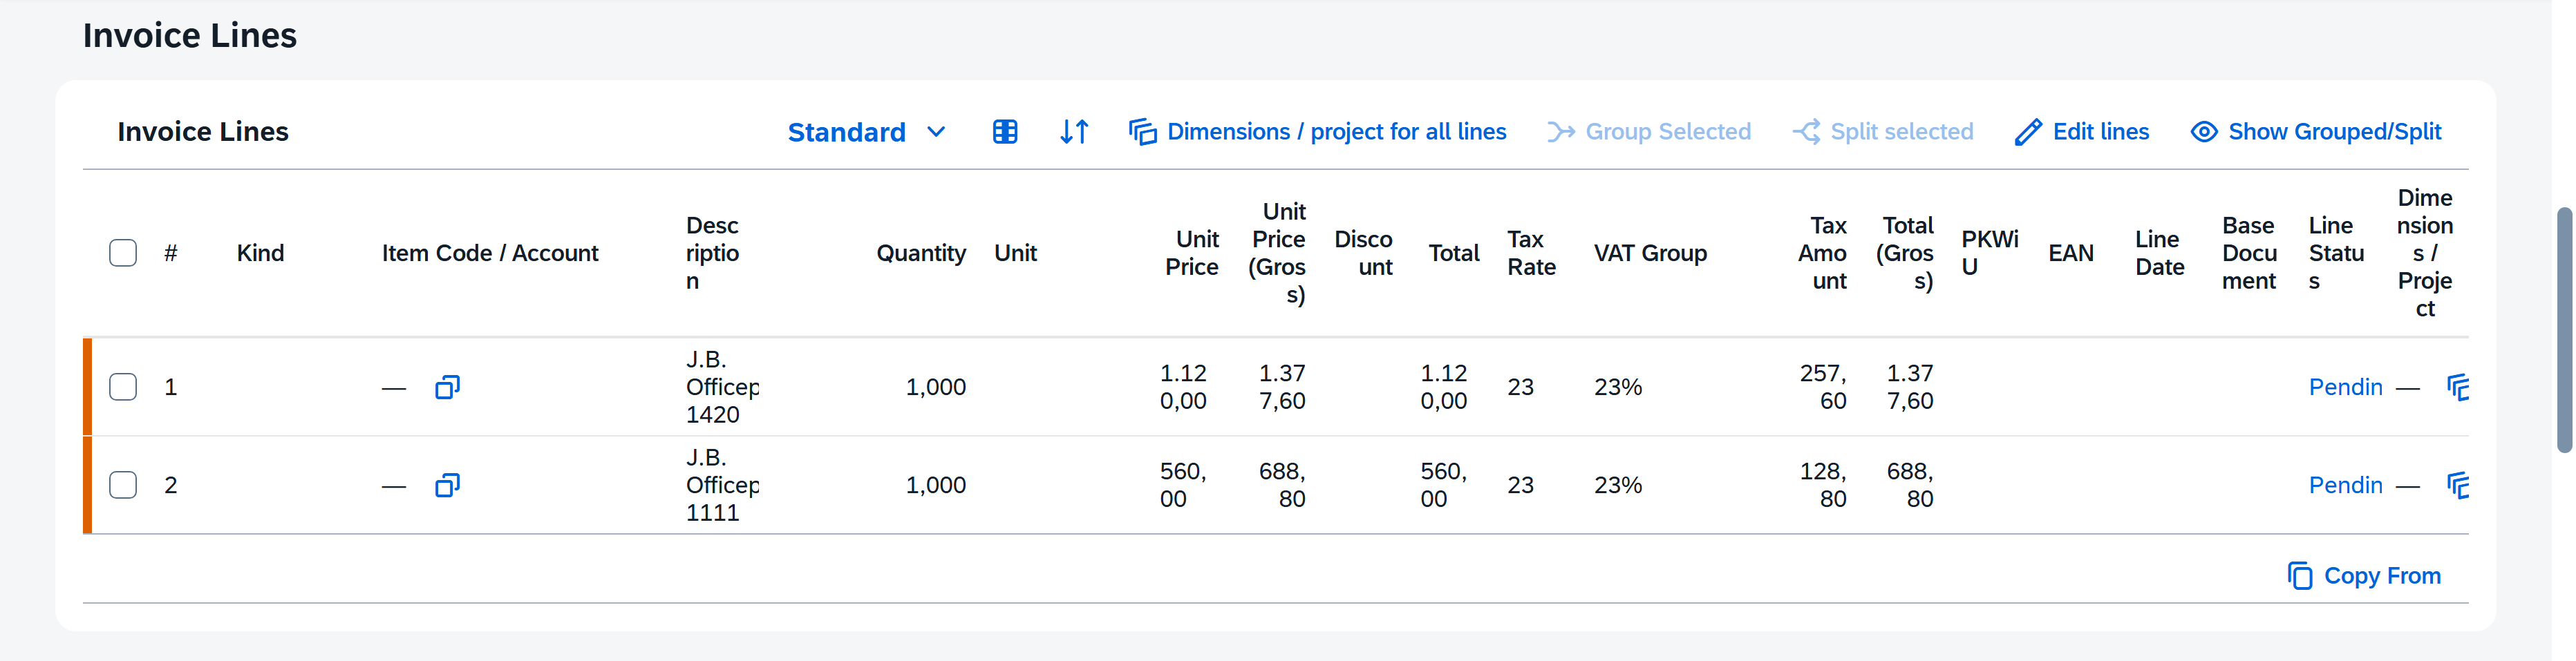Tick the checkbox for line 2
This screenshot has width=2576, height=661.
(123, 485)
